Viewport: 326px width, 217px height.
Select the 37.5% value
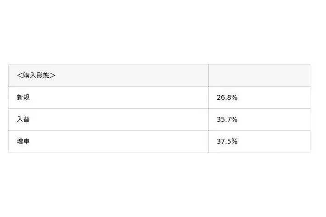227,141
